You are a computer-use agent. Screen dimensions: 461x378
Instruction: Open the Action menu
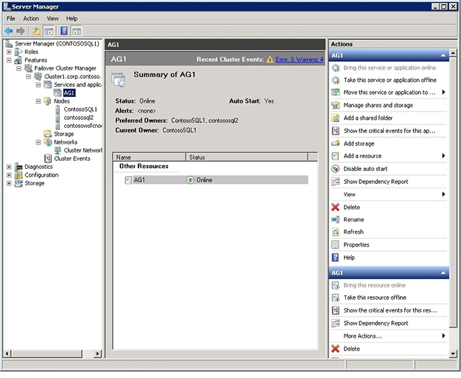tap(31, 18)
